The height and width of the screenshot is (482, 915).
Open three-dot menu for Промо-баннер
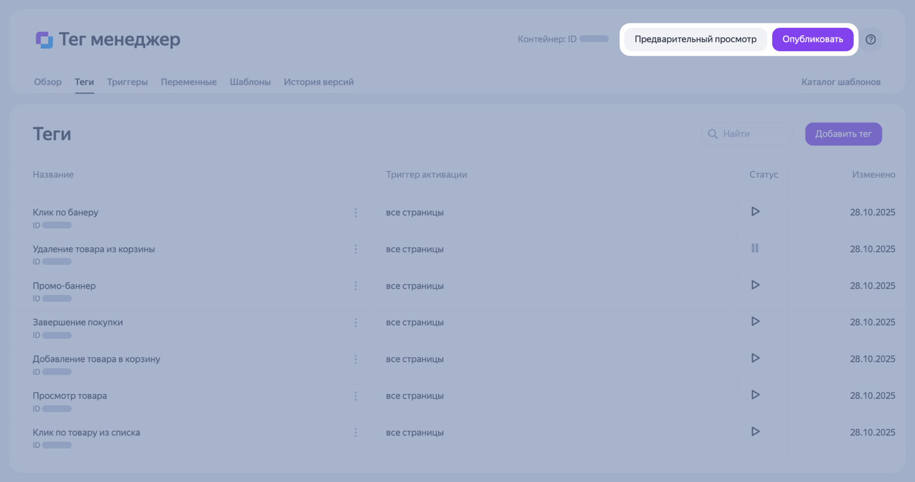tap(356, 286)
